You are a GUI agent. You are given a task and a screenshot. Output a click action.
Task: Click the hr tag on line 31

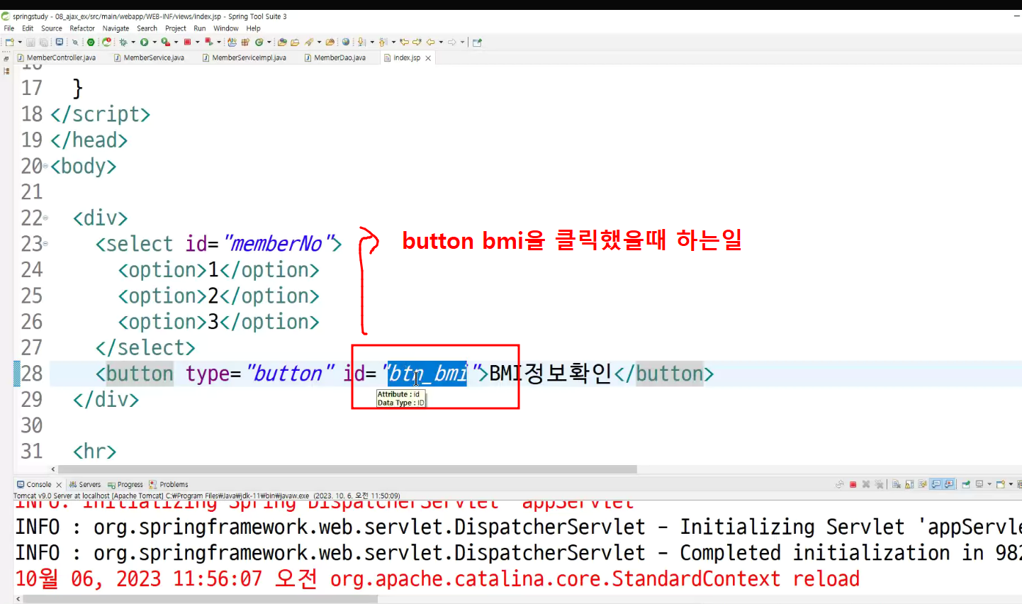[95, 452]
